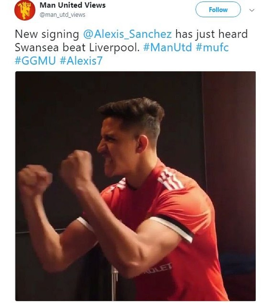Follow the Man United Views account

[x=218, y=9]
